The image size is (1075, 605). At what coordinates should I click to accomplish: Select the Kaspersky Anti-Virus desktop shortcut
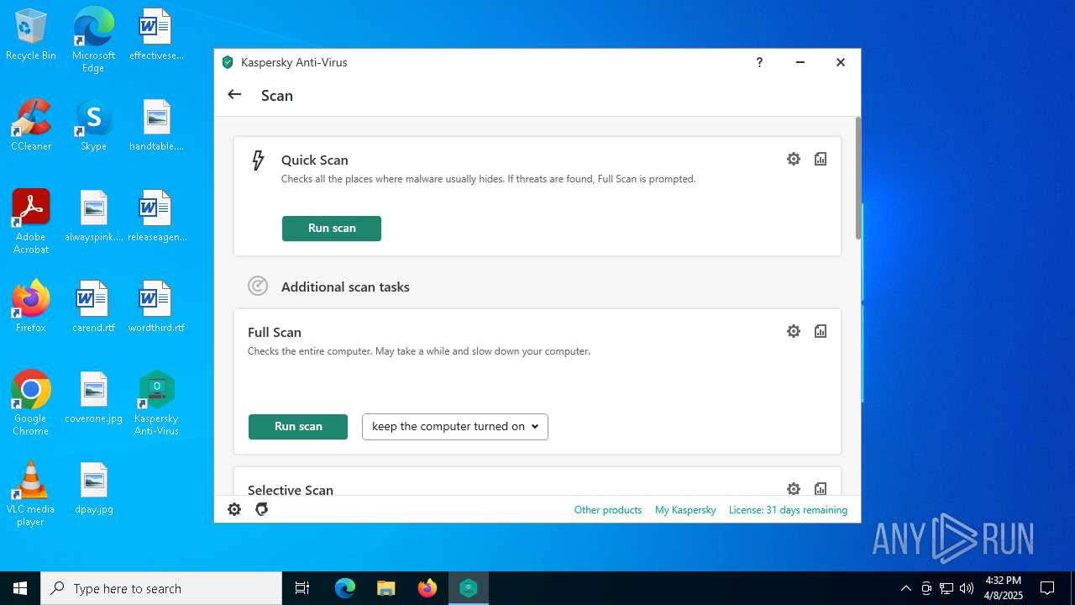point(156,403)
